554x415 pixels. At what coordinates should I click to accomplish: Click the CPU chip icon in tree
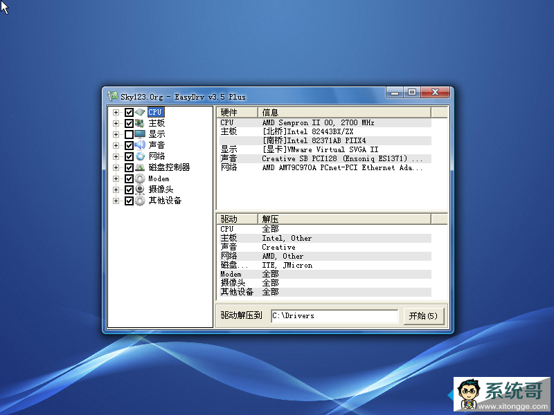(140, 112)
